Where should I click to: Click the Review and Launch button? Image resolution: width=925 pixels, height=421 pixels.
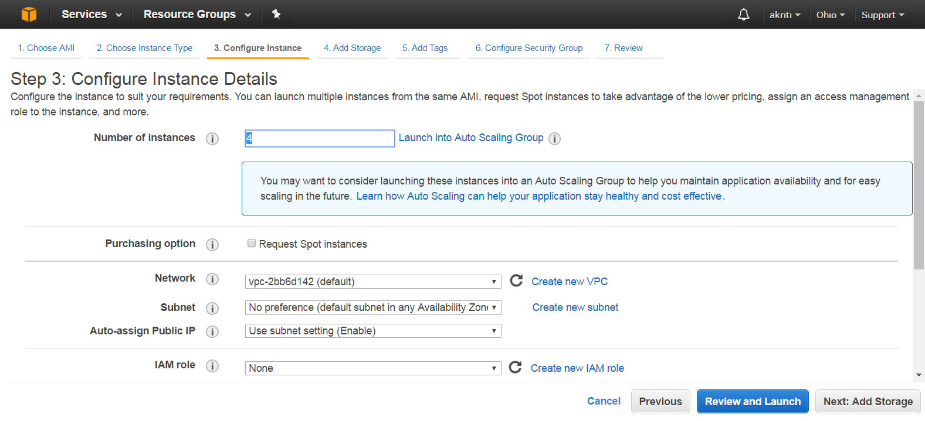pos(753,402)
